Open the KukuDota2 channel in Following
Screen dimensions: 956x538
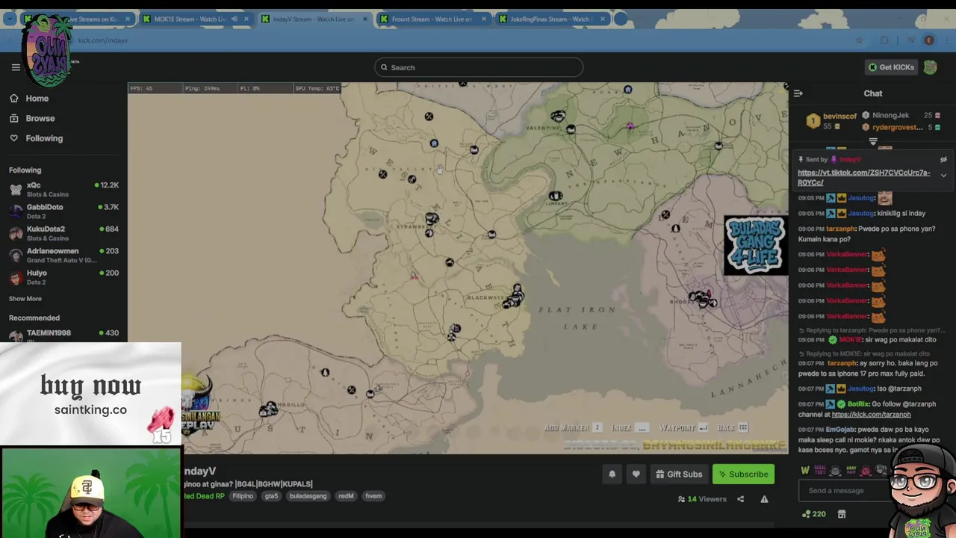(x=63, y=233)
